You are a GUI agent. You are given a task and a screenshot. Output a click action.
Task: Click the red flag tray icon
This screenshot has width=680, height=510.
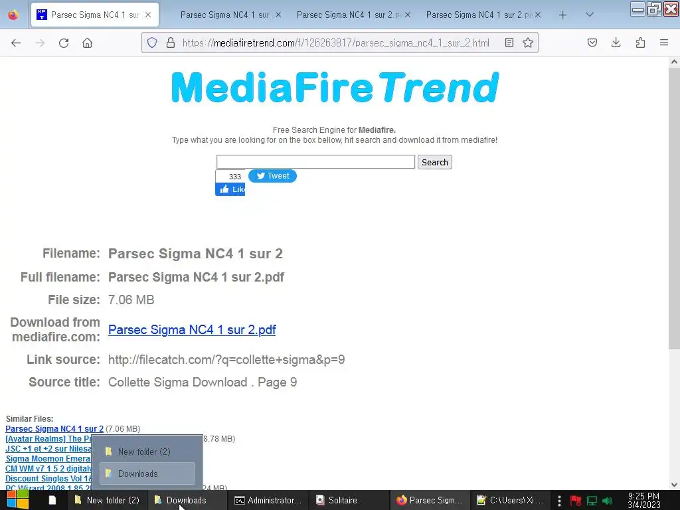point(576,501)
